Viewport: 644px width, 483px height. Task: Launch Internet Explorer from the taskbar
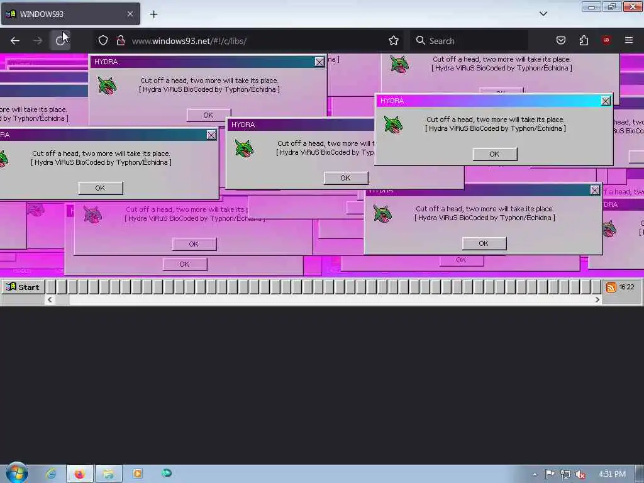tap(52, 474)
